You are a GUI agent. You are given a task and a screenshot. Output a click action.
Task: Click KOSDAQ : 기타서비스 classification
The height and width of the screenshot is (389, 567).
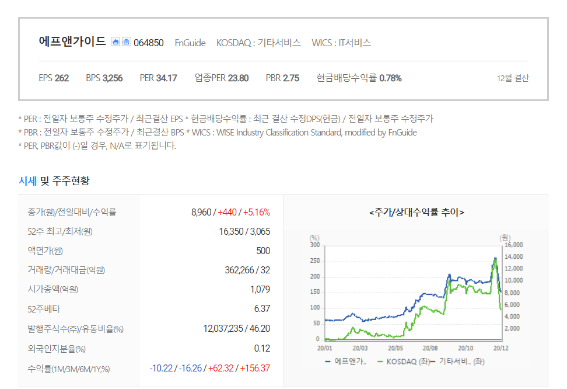(258, 43)
